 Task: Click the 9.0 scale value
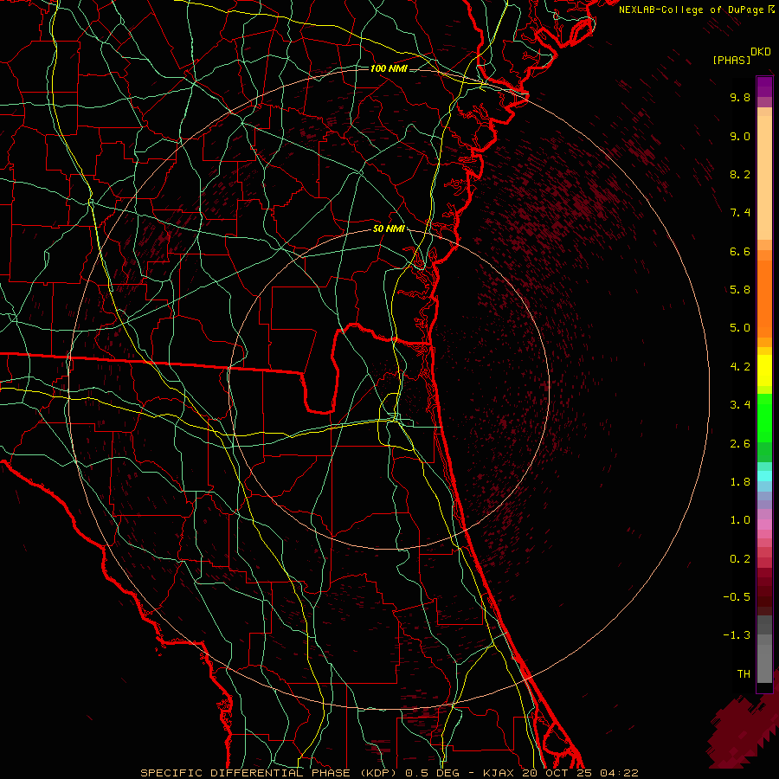click(740, 136)
